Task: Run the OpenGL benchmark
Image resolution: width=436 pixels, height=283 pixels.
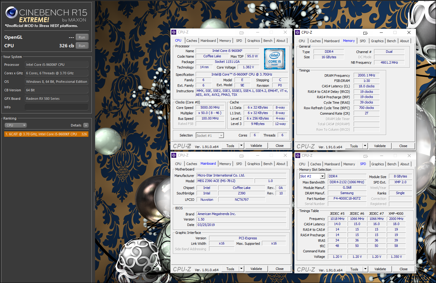Action: click(82, 37)
